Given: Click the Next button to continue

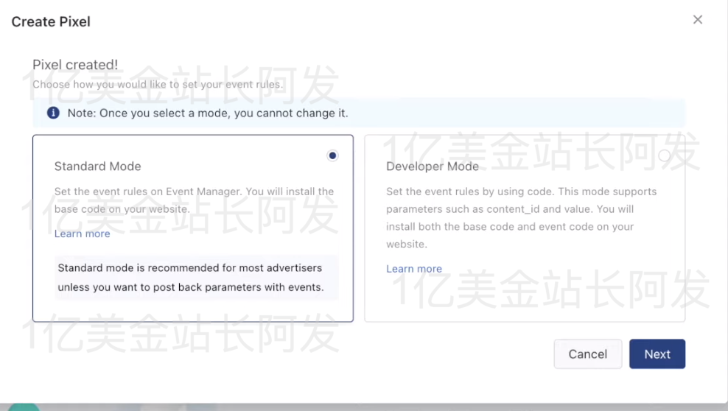Looking at the screenshot, I should coord(657,354).
